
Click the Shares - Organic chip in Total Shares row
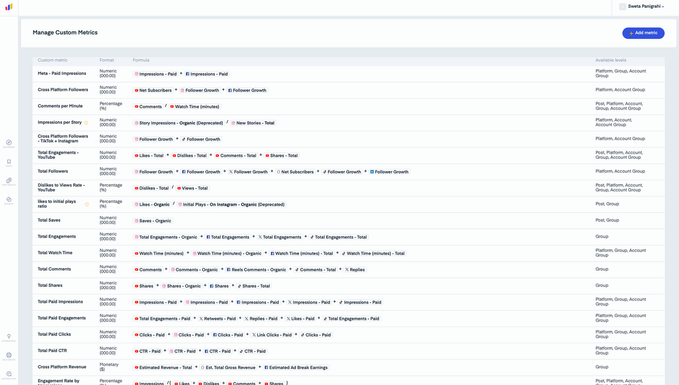tap(181, 286)
